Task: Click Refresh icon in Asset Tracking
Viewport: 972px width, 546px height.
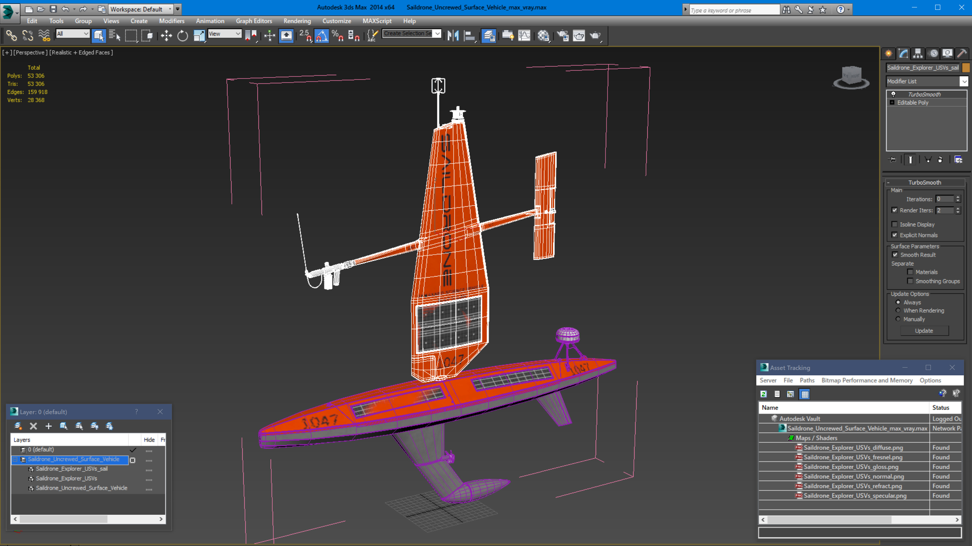Action: point(764,394)
